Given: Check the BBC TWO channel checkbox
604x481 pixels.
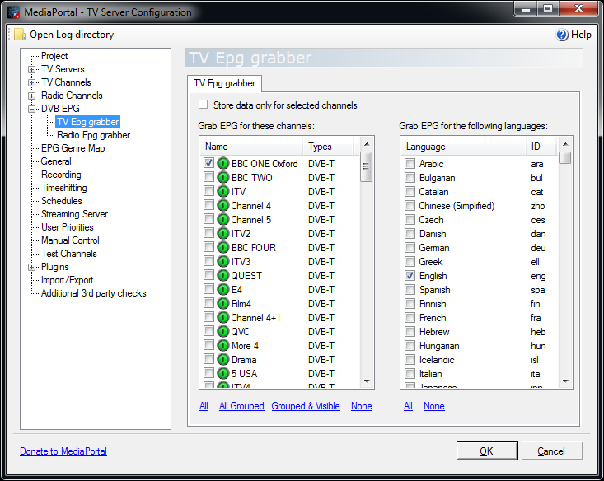Looking at the screenshot, I should click(x=208, y=177).
